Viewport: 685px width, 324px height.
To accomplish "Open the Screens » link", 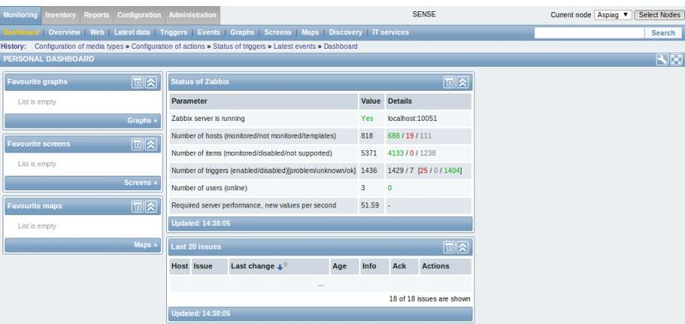I will [x=140, y=183].
